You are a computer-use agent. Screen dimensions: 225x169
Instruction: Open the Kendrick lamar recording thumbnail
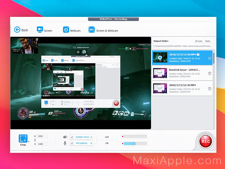pos(160,73)
